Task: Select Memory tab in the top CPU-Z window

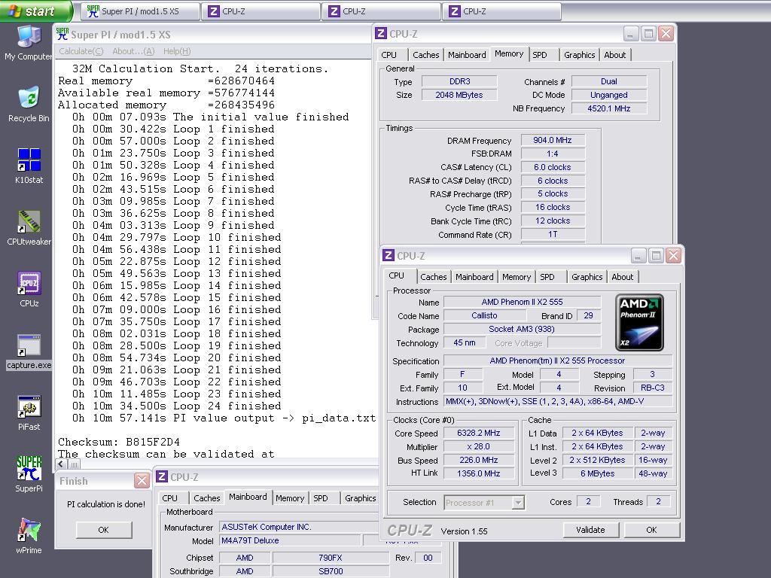Action: (509, 54)
